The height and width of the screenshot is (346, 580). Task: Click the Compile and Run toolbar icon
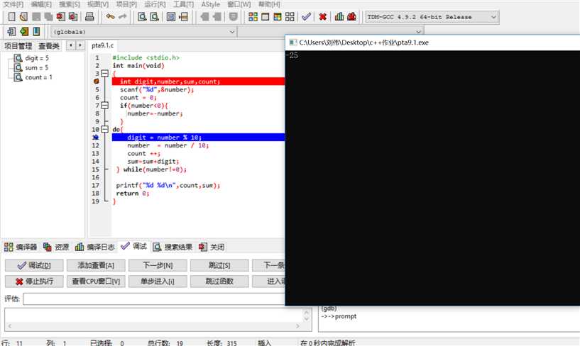[x=278, y=16]
